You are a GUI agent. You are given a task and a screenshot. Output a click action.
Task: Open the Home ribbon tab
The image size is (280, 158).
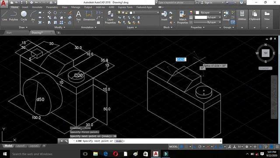click(x=14, y=7)
